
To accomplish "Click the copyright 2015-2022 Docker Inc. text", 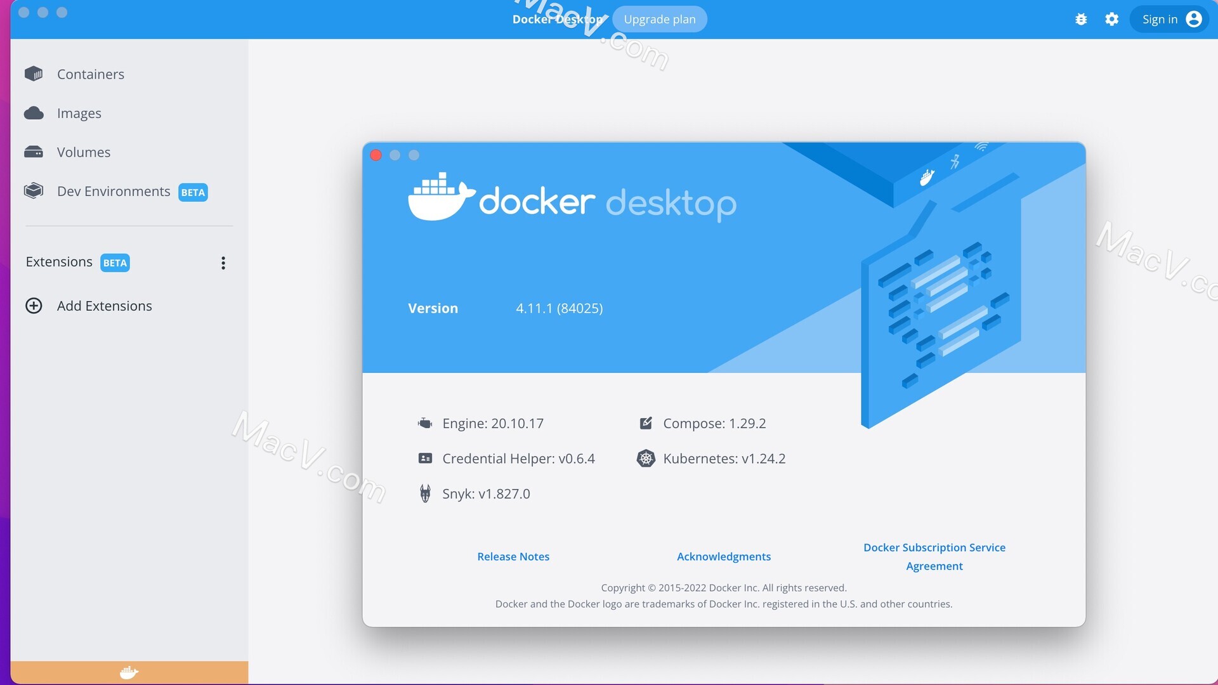I will (x=724, y=588).
